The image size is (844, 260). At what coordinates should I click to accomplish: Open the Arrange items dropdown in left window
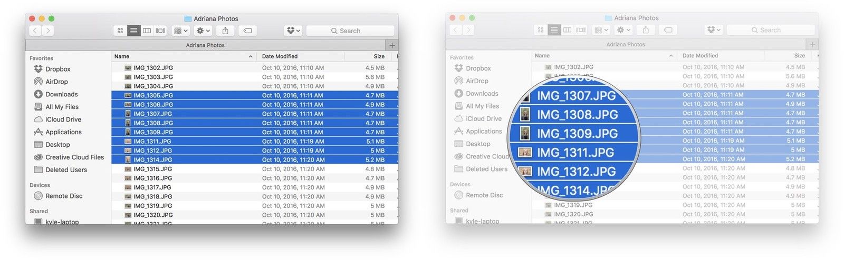[x=180, y=31]
